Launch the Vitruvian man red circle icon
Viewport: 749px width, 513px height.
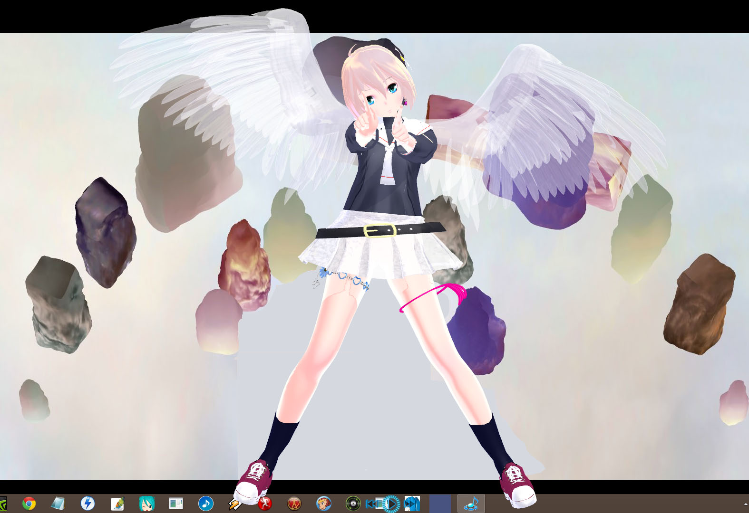point(294,503)
